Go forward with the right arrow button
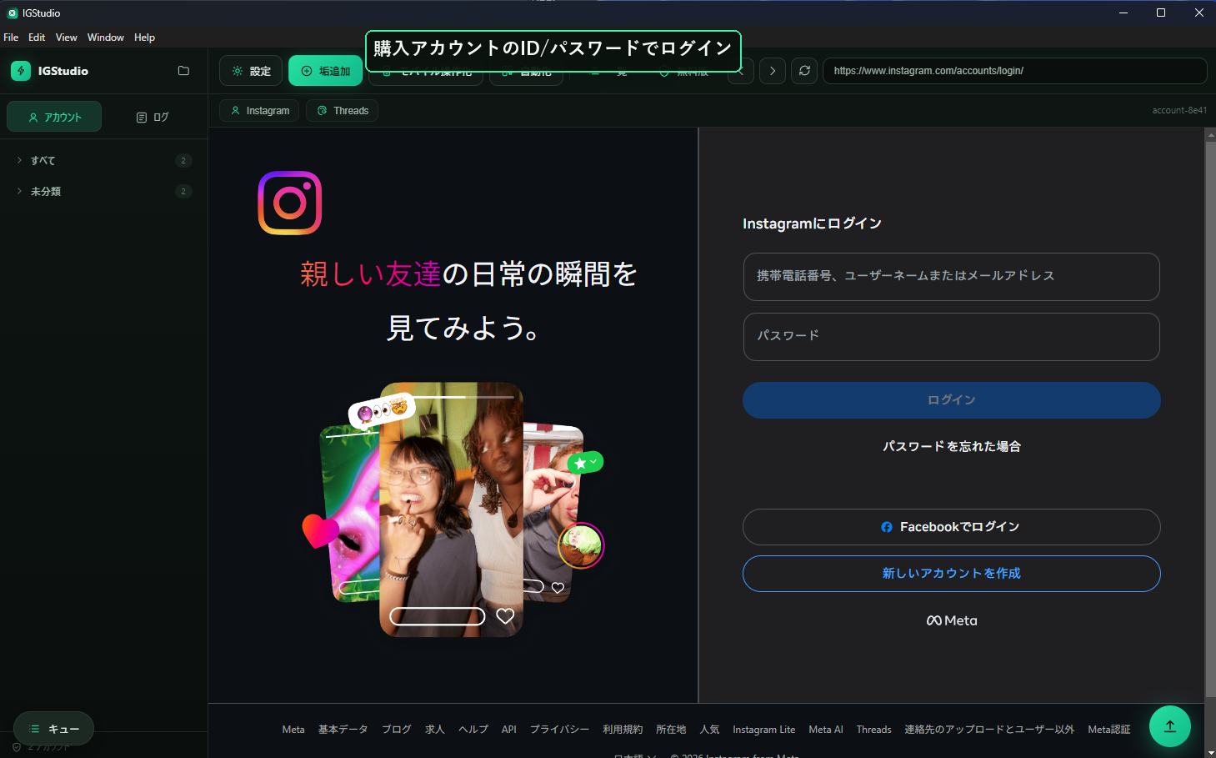This screenshot has width=1216, height=758. tap(773, 71)
